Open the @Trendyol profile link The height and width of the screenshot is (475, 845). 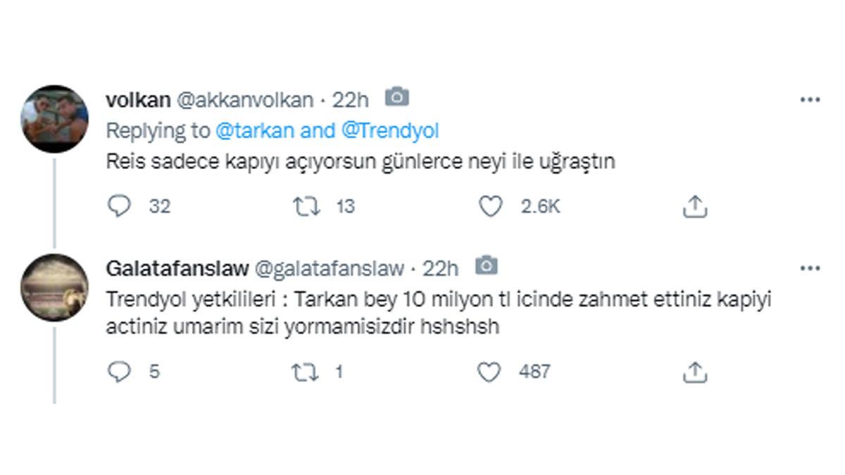pos(391,130)
